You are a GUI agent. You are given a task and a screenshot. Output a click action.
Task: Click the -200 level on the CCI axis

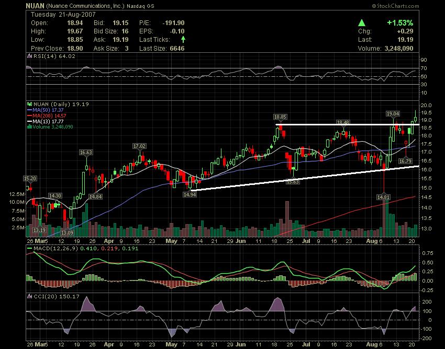click(x=427, y=339)
